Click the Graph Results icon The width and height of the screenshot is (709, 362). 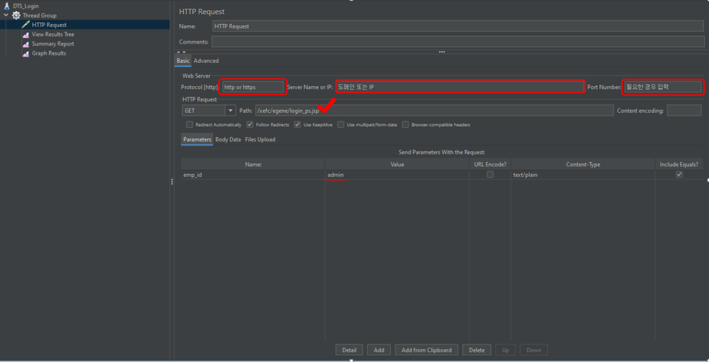[26, 54]
